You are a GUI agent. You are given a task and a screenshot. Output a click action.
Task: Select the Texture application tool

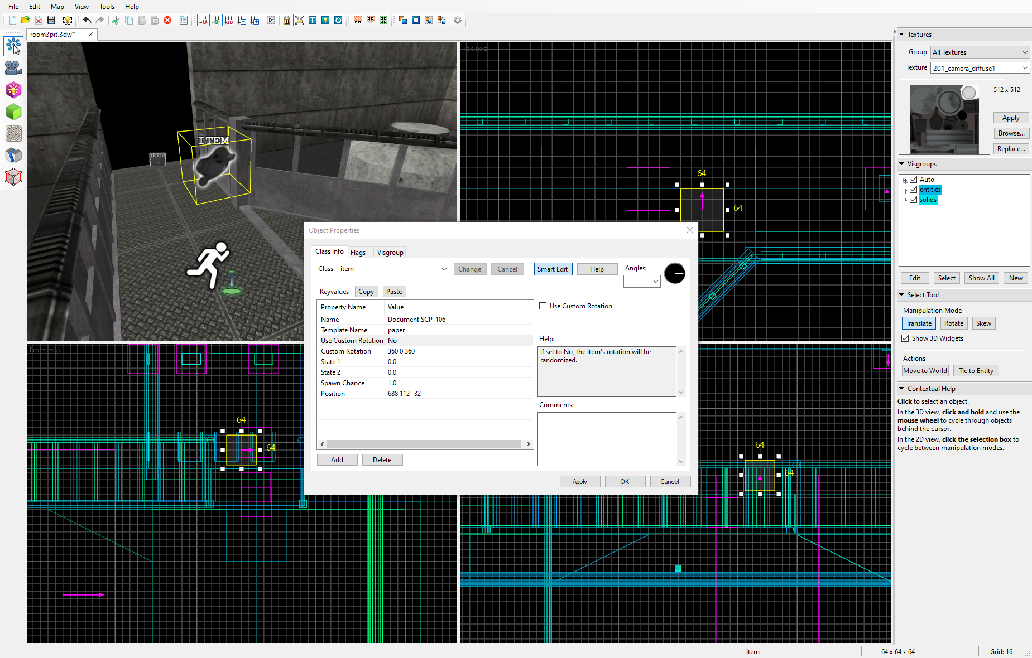click(13, 134)
